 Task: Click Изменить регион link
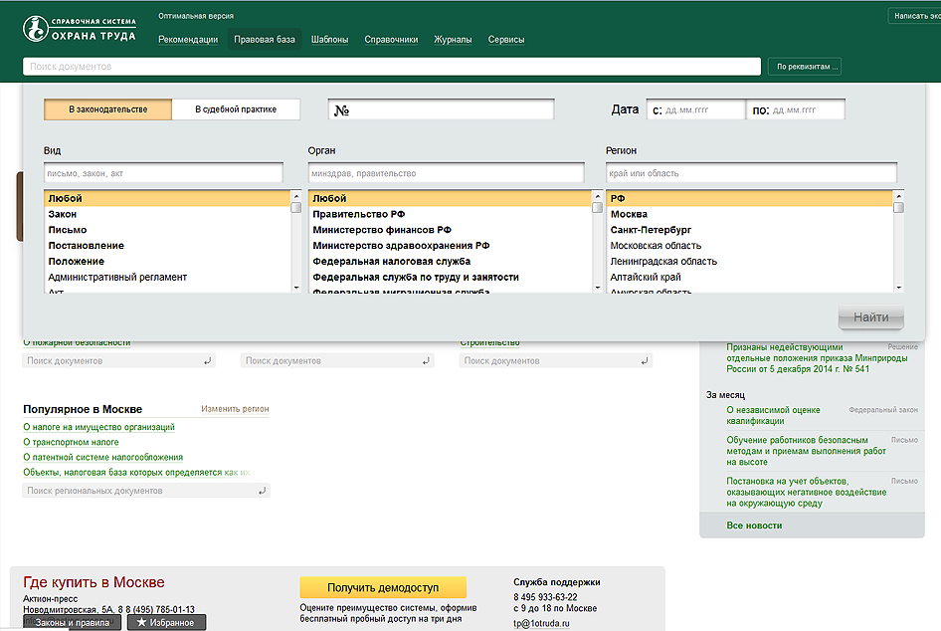coord(235,409)
